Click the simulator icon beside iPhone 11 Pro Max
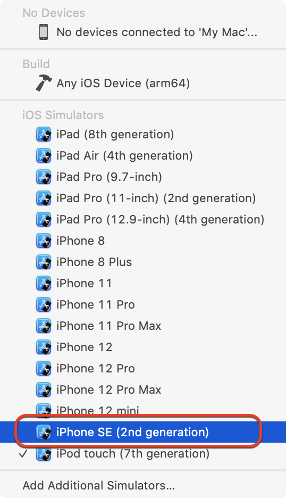The width and height of the screenshot is (286, 498). [44, 326]
